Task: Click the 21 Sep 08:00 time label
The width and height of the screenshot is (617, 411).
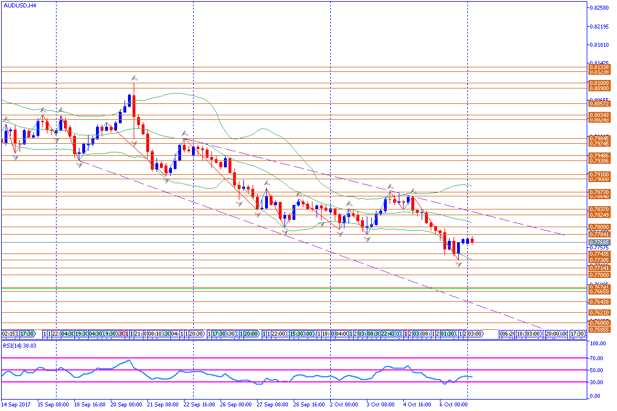Action: coord(163,405)
